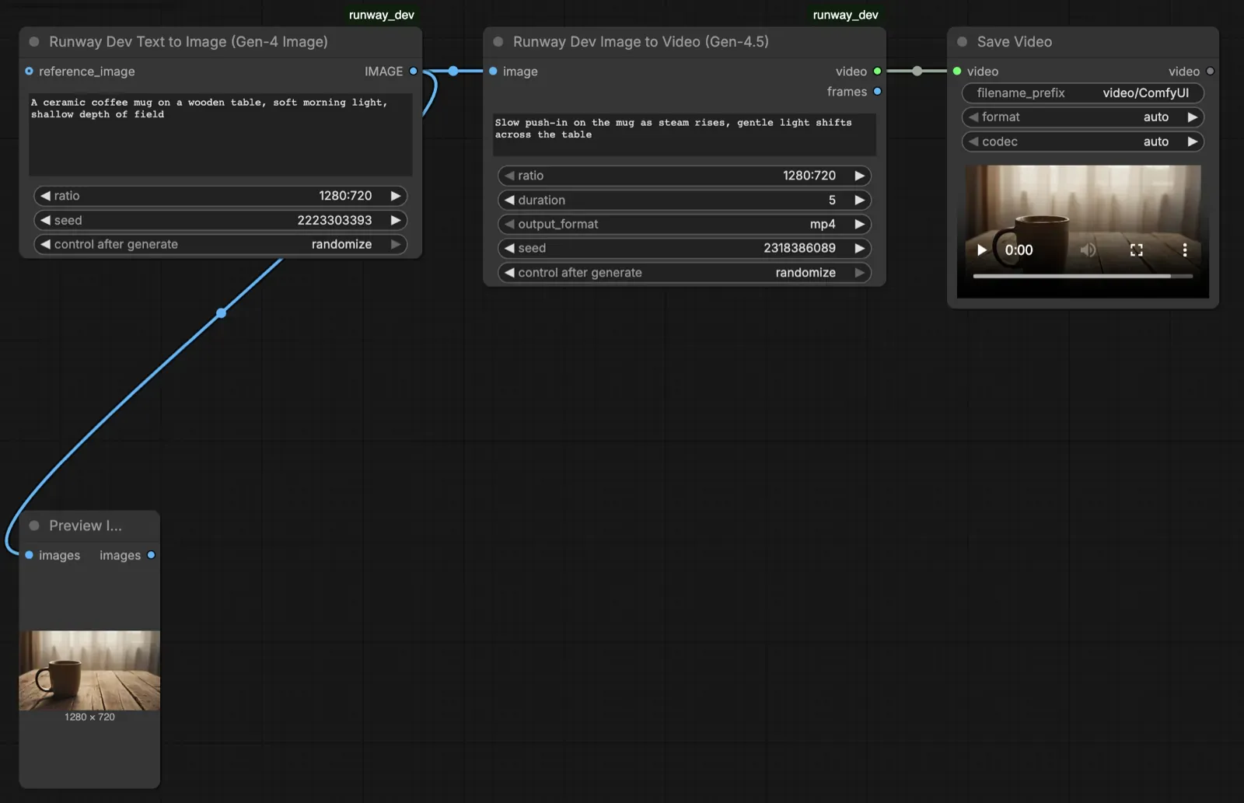Screen dimensions: 1244x803
Task: Click the images output socket on Preview node
Action: (151, 555)
